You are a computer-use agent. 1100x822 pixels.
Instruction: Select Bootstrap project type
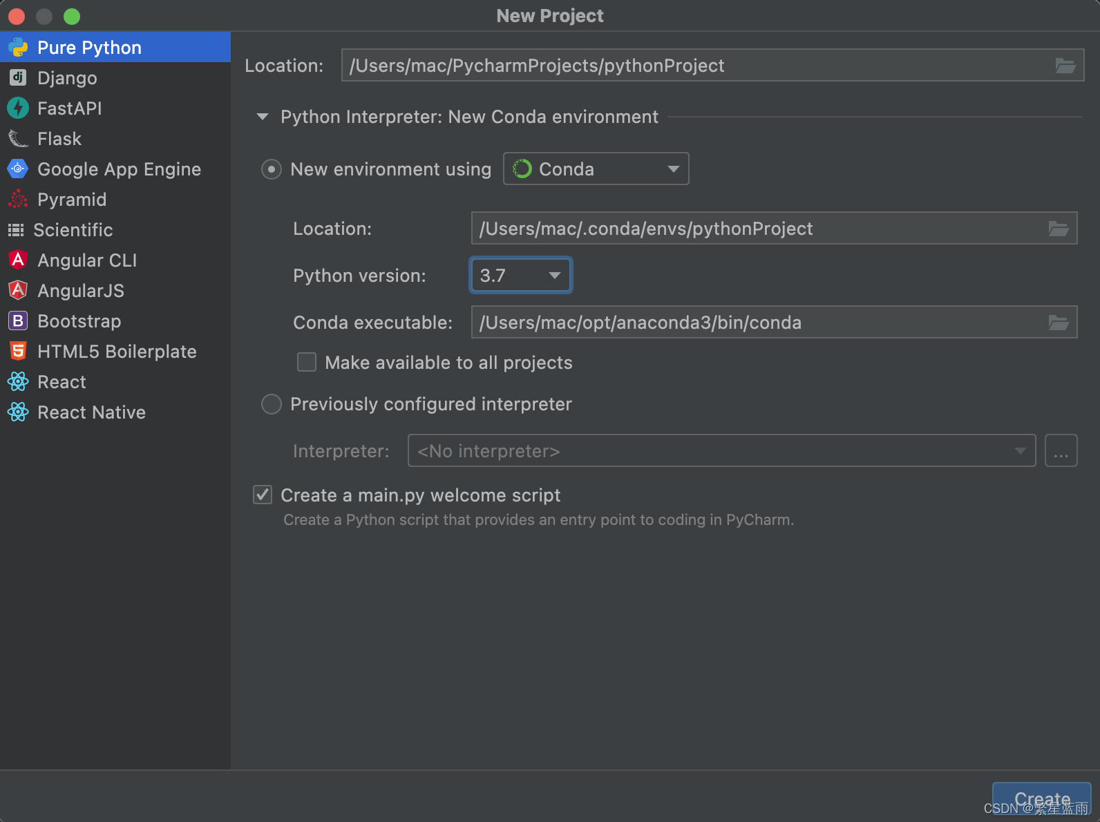pos(115,321)
